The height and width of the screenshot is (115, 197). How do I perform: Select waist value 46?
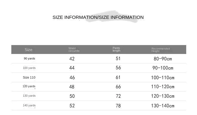(72, 78)
